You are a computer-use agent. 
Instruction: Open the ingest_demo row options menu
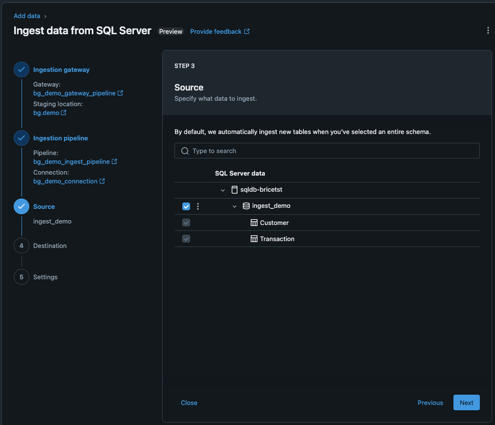pos(198,206)
